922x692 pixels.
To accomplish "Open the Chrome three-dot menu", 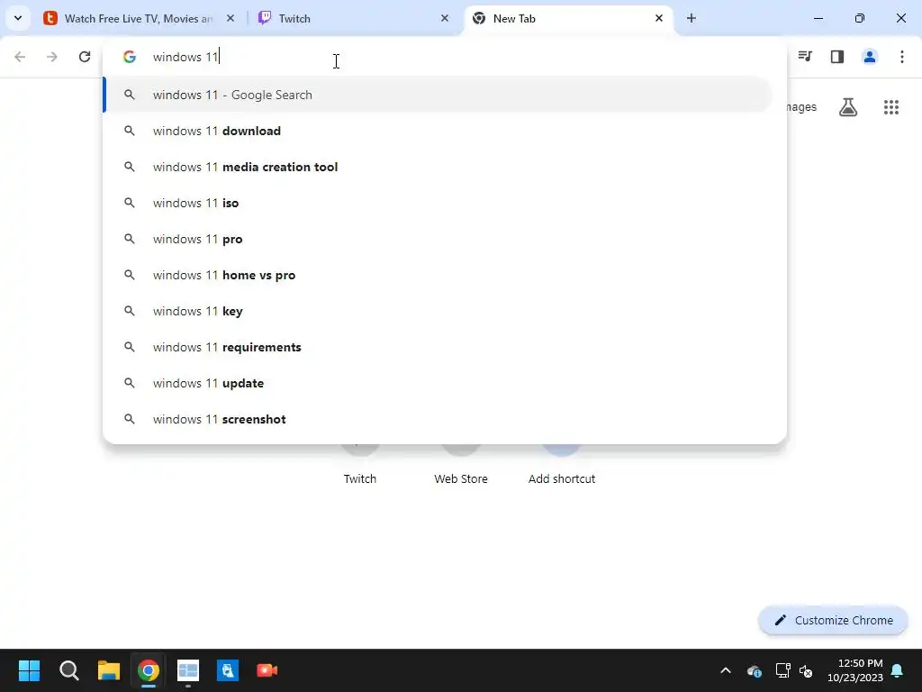I will [x=902, y=57].
